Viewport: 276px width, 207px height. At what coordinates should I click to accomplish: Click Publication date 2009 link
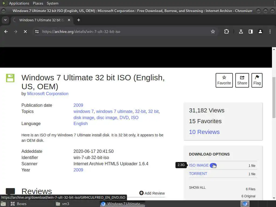78,105
